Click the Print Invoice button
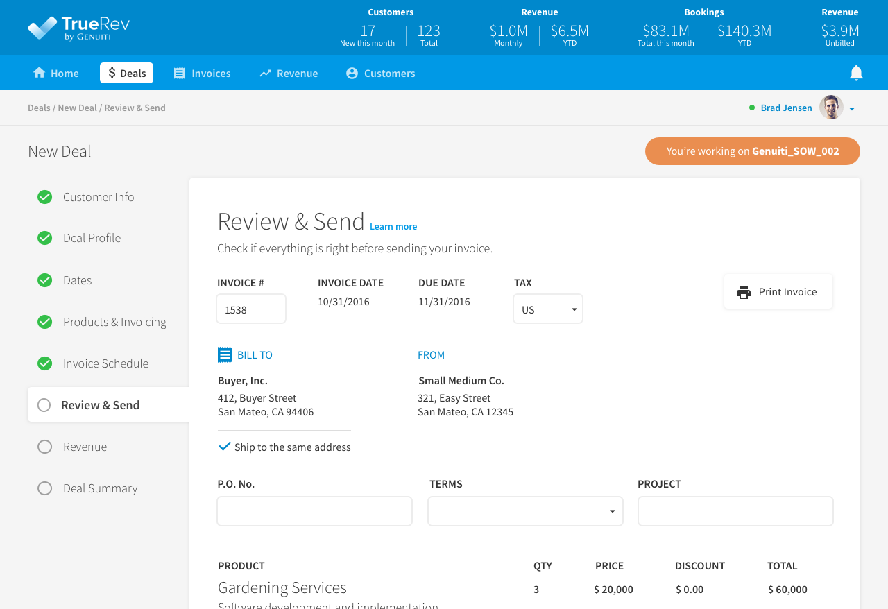 (x=778, y=291)
